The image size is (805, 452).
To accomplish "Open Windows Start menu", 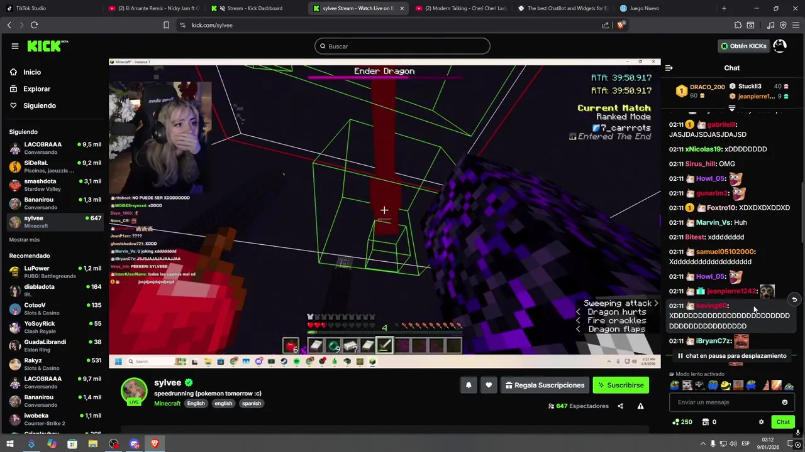I will (x=10, y=444).
